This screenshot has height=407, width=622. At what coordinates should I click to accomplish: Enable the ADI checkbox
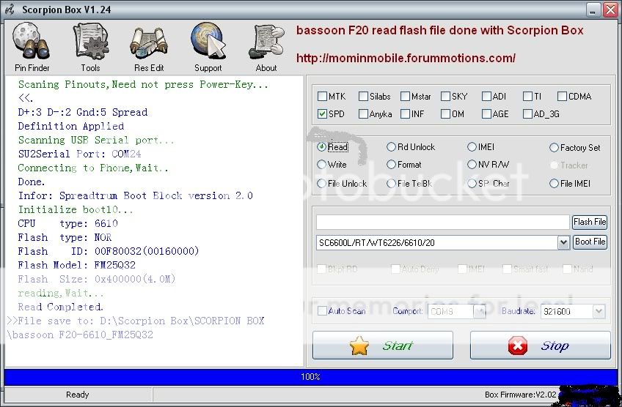(486, 96)
